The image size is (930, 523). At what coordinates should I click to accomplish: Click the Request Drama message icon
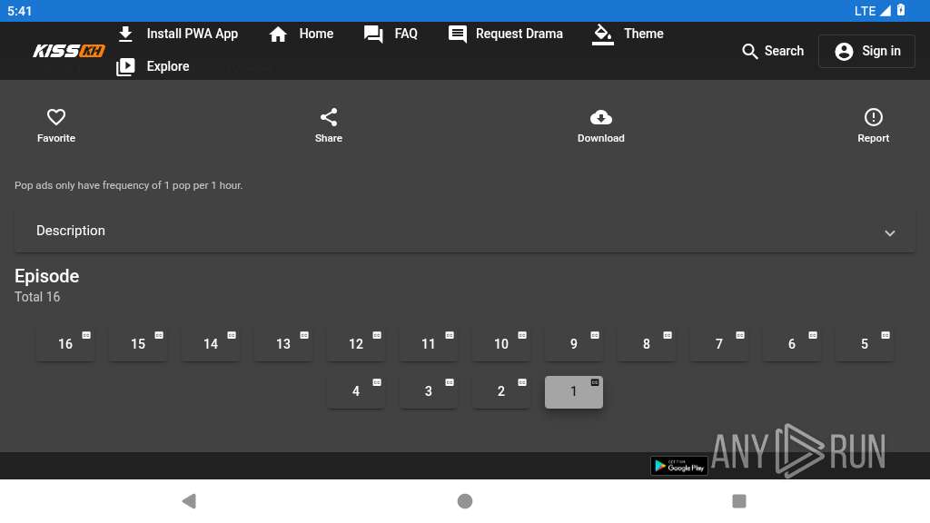coord(458,34)
